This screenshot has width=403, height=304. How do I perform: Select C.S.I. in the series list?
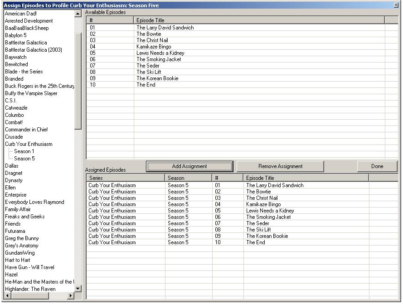[10, 101]
